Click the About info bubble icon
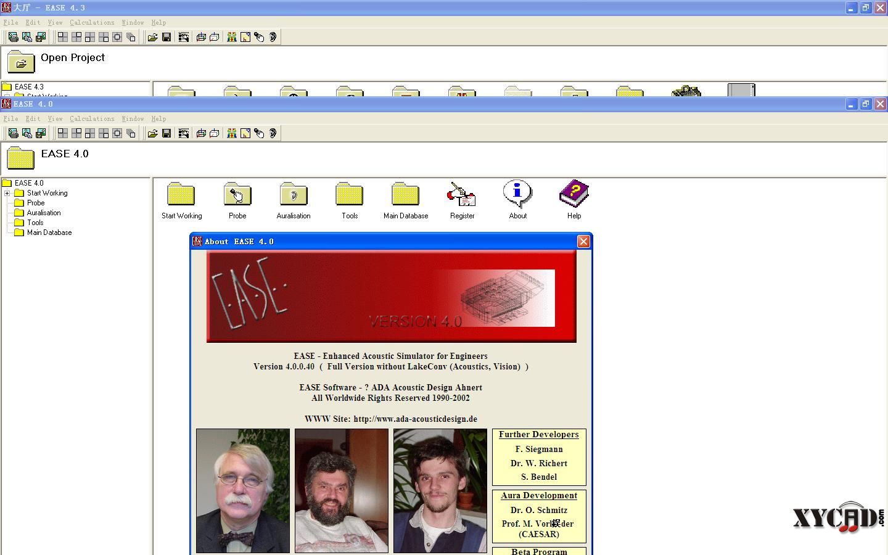The image size is (888, 555). click(517, 194)
